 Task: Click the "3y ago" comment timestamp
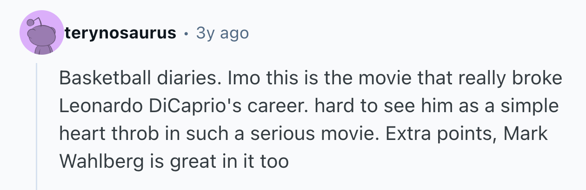click(x=222, y=33)
